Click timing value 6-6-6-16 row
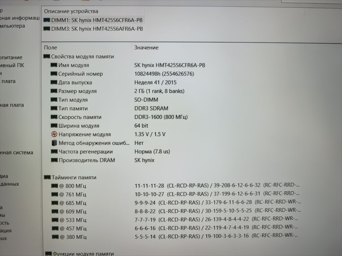The height and width of the screenshot is (256, 342). (216, 228)
